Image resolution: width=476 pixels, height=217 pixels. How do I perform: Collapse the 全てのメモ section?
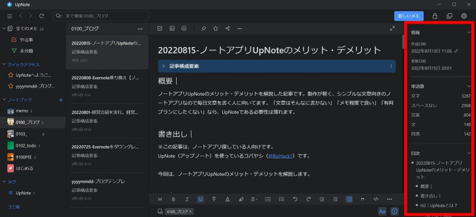click(x=4, y=29)
